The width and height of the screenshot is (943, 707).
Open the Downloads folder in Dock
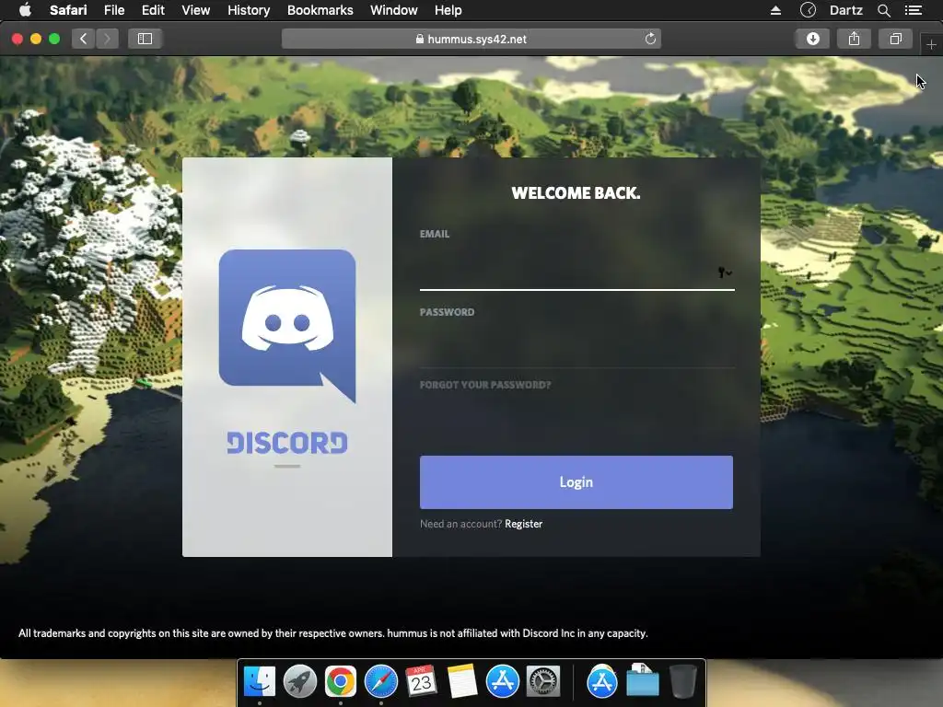pyautogui.click(x=642, y=682)
